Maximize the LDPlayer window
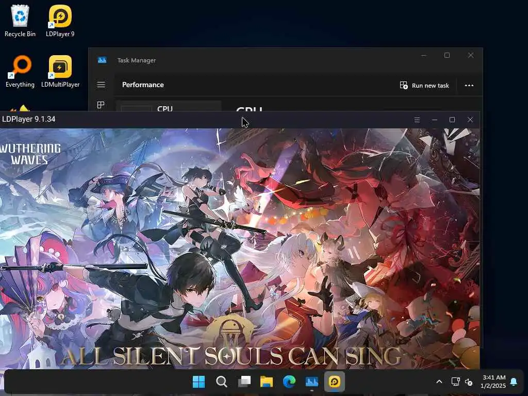This screenshot has width=528, height=396. pos(452,120)
